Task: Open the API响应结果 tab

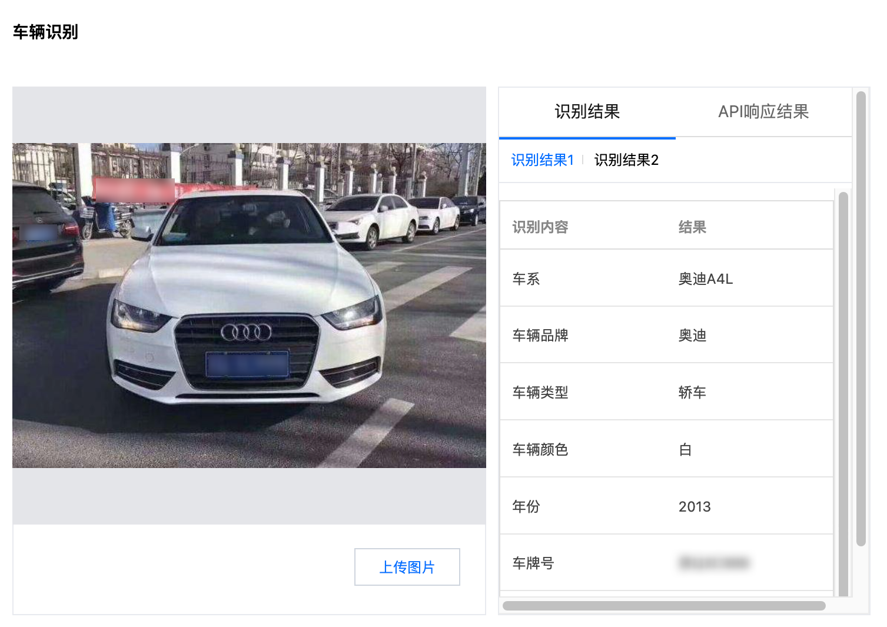Action: 763,112
